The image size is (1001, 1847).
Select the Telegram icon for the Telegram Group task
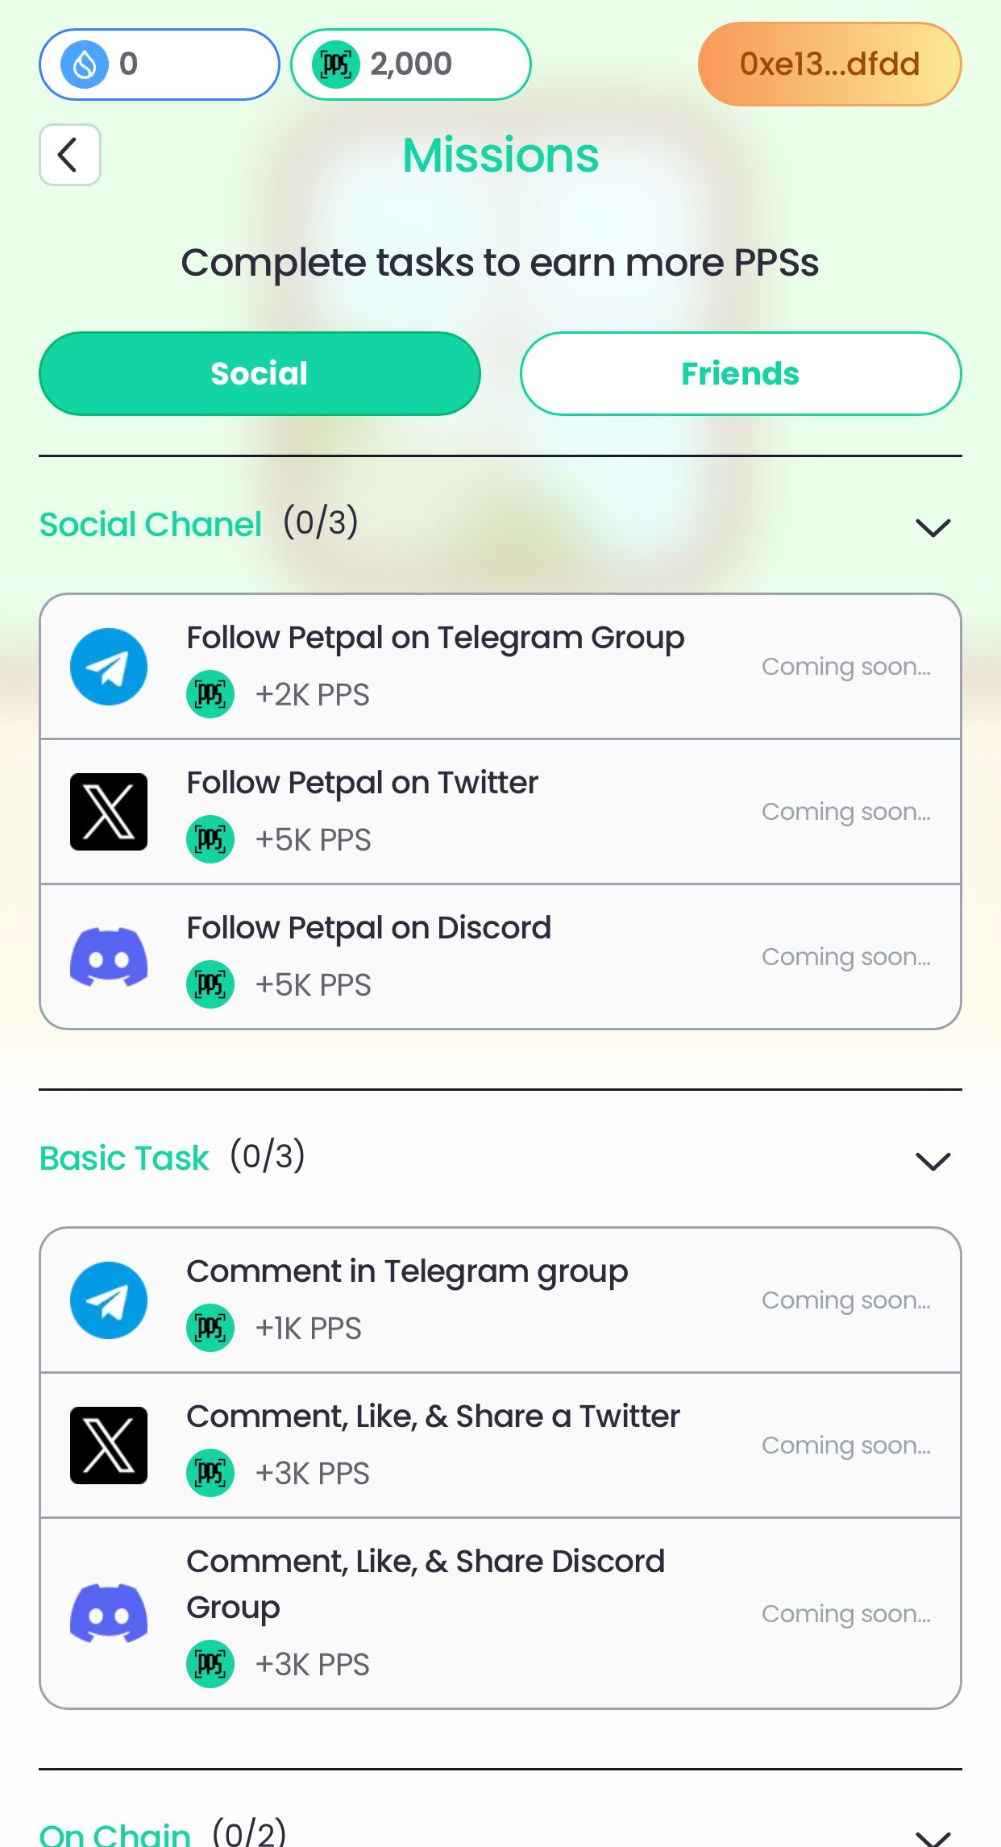pos(108,666)
